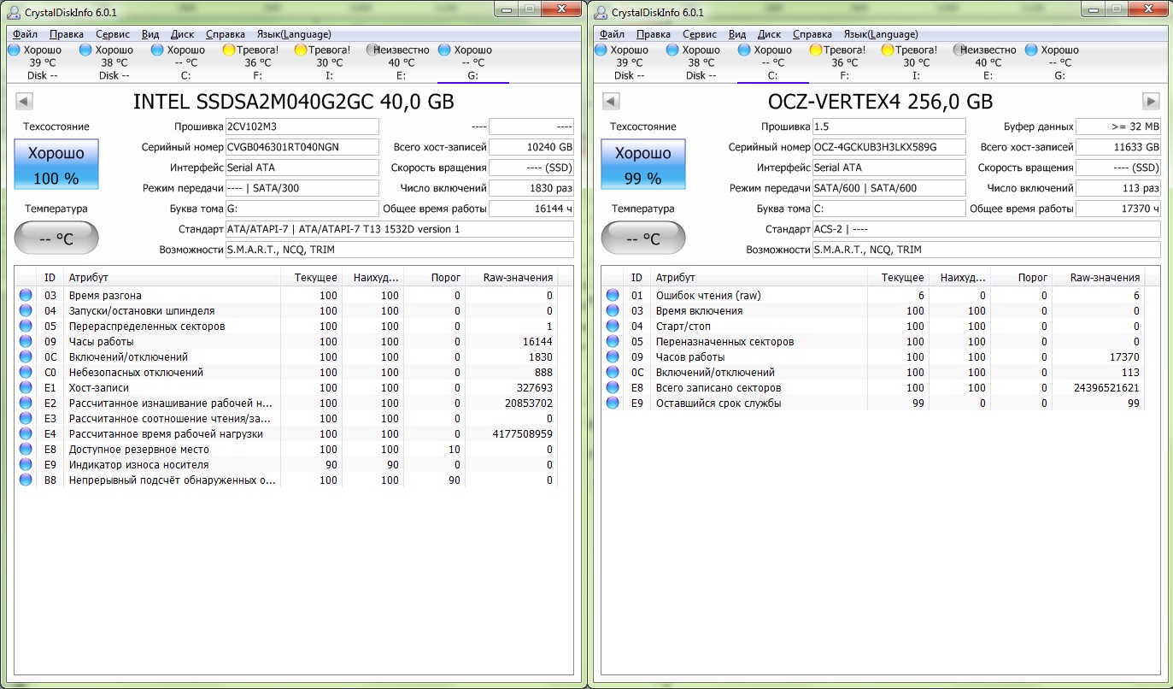The width and height of the screenshot is (1173, 689).
Task: Select unknown-status disk E: in INTEL window
Action: coord(397,62)
